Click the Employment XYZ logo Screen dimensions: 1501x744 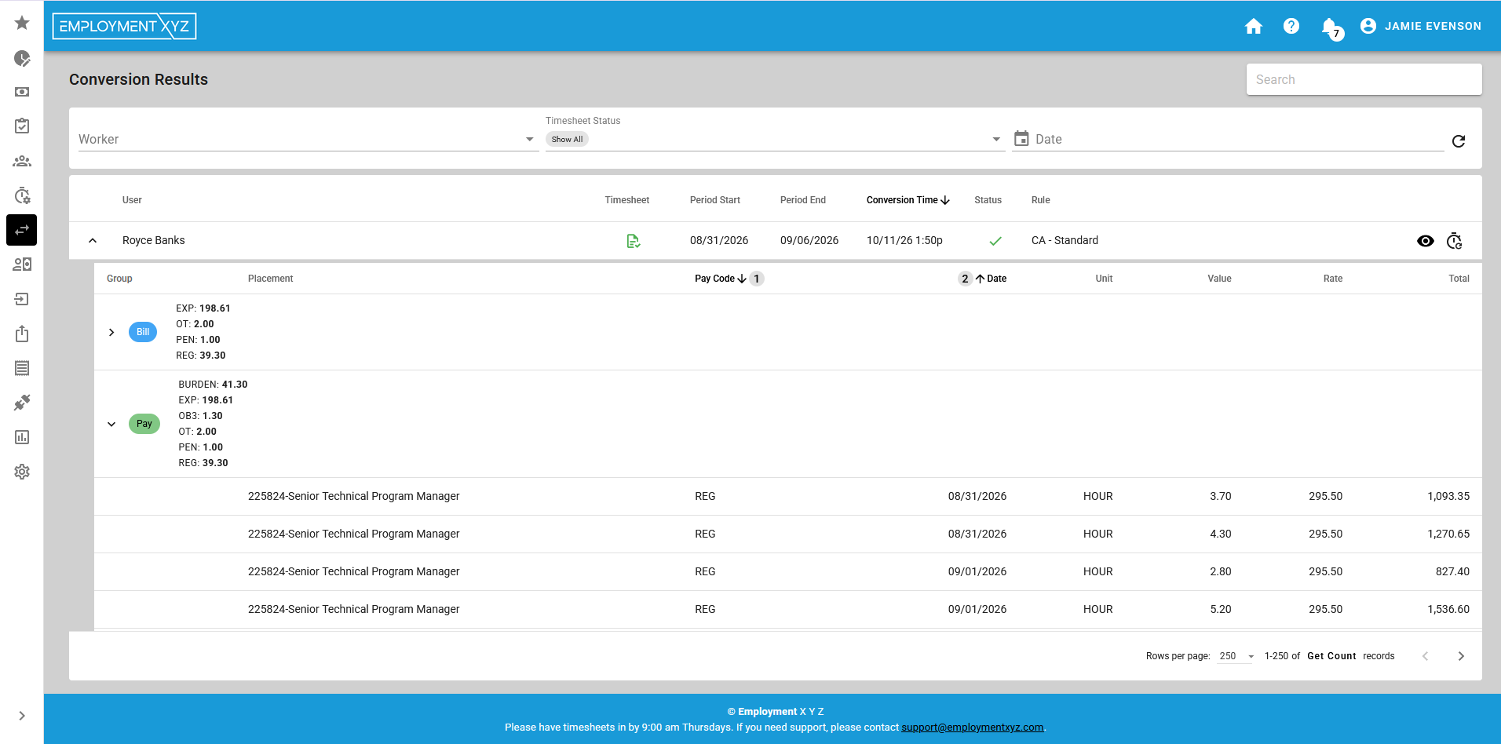(124, 26)
